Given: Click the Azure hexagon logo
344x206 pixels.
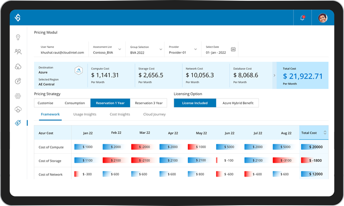Looking at the screenshot, I should tap(79, 70).
